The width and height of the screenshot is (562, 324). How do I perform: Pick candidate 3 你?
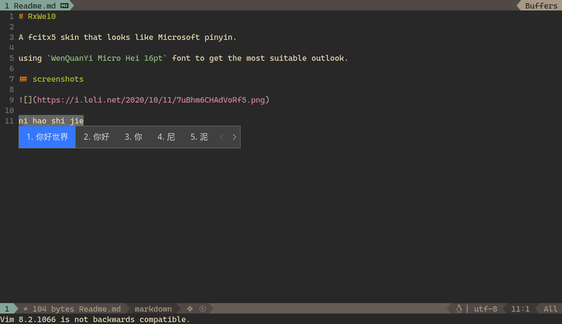tap(133, 137)
